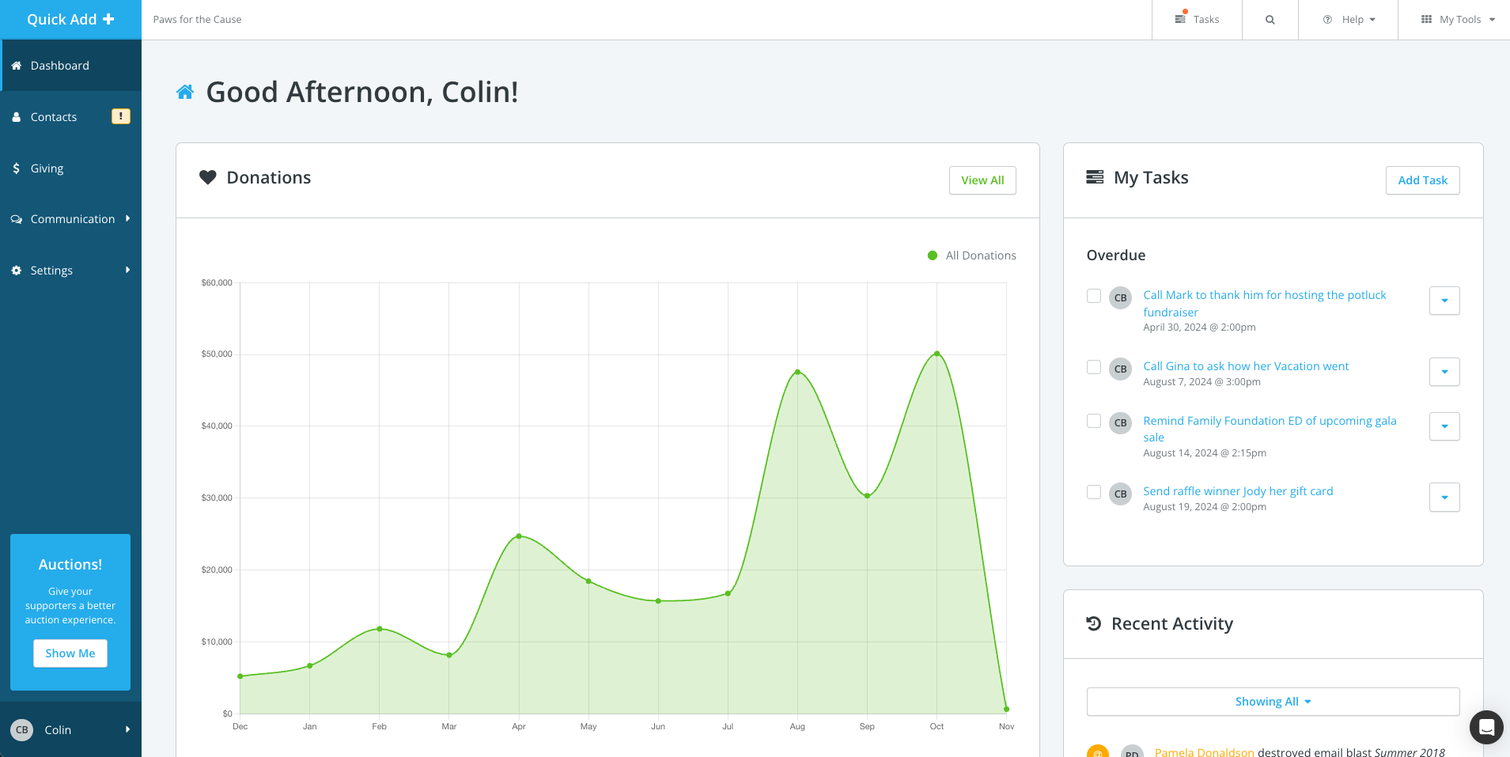Open the Showing All filter dropdown
This screenshot has height=757, width=1510.
[x=1273, y=702]
